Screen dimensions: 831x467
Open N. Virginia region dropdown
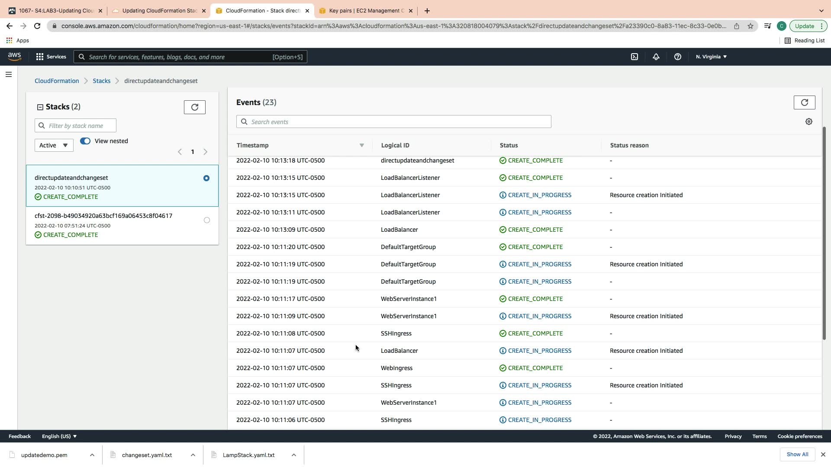(x=711, y=57)
